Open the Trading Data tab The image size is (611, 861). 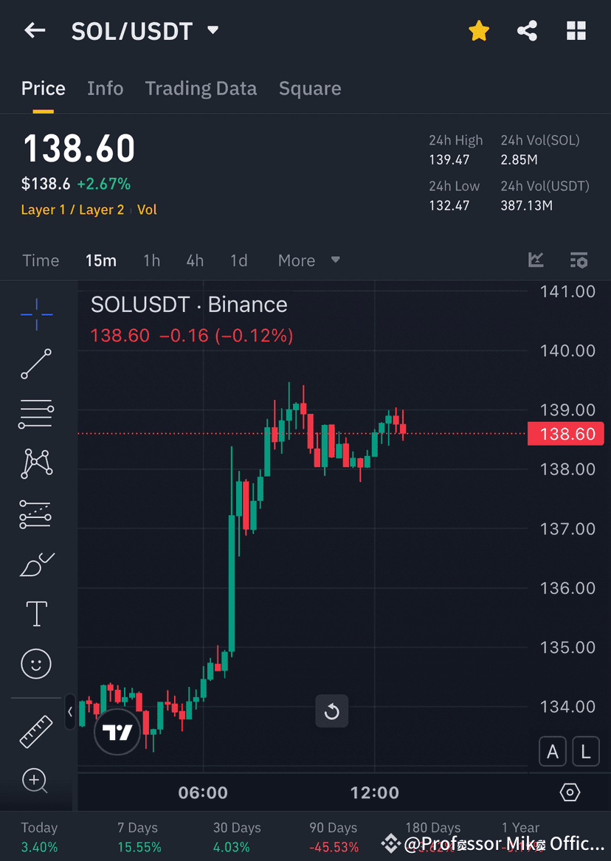(x=201, y=89)
